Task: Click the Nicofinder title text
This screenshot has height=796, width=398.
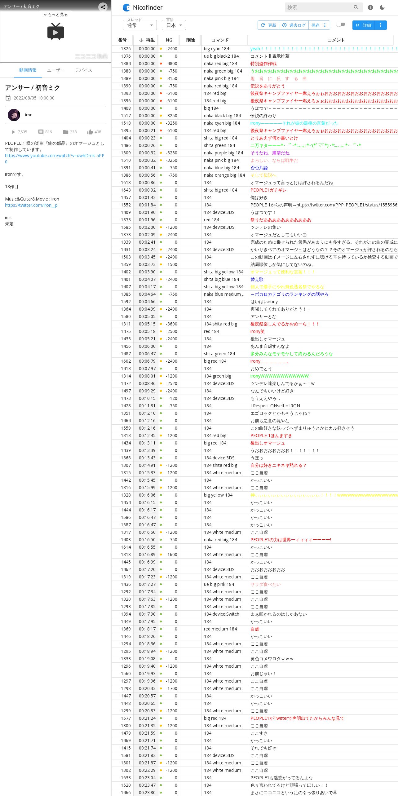Action: pyautogui.click(x=148, y=7)
